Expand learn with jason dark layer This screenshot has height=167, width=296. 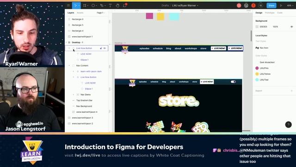[x=74, y=71]
